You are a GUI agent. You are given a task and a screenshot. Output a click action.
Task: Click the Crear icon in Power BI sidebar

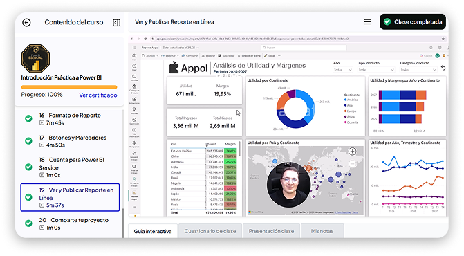(134, 67)
